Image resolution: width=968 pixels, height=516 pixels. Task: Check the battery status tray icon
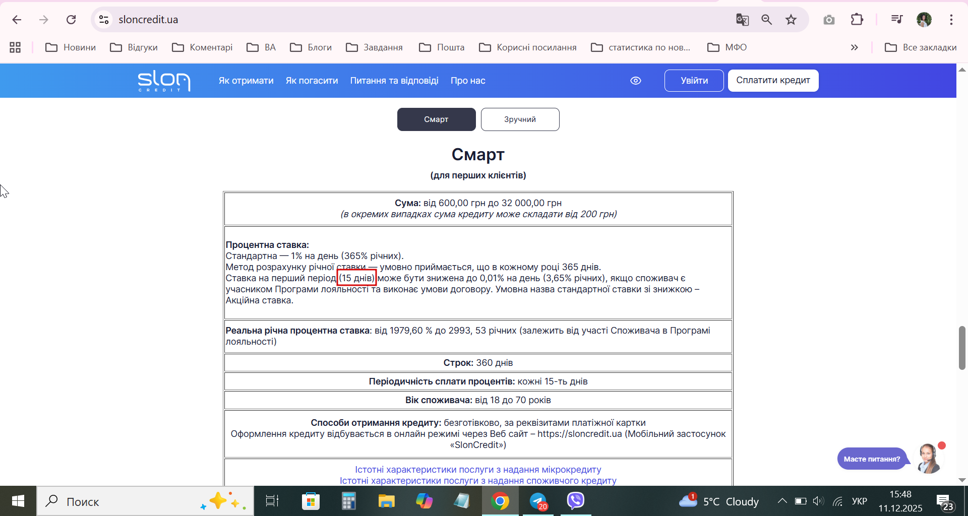coord(800,501)
